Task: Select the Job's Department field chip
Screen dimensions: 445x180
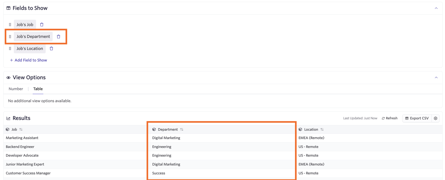Action: tap(33, 36)
